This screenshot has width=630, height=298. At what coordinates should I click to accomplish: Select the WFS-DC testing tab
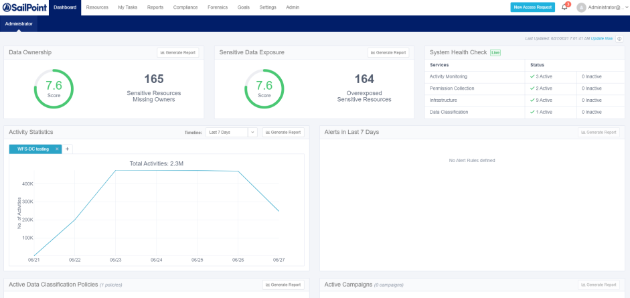coord(32,149)
